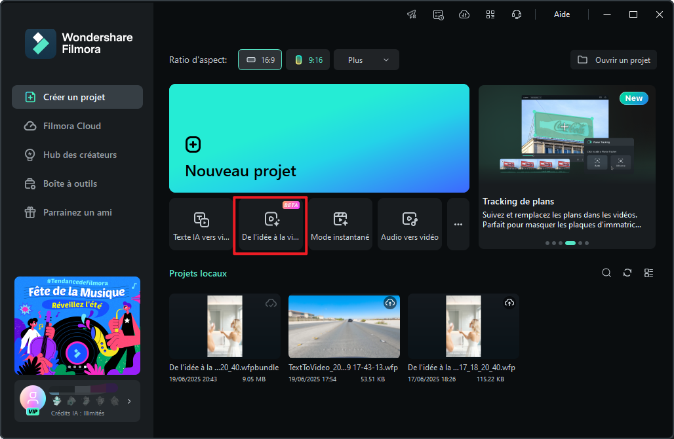Open project thumbnail dated 17/06/2025 18:26

click(x=464, y=326)
